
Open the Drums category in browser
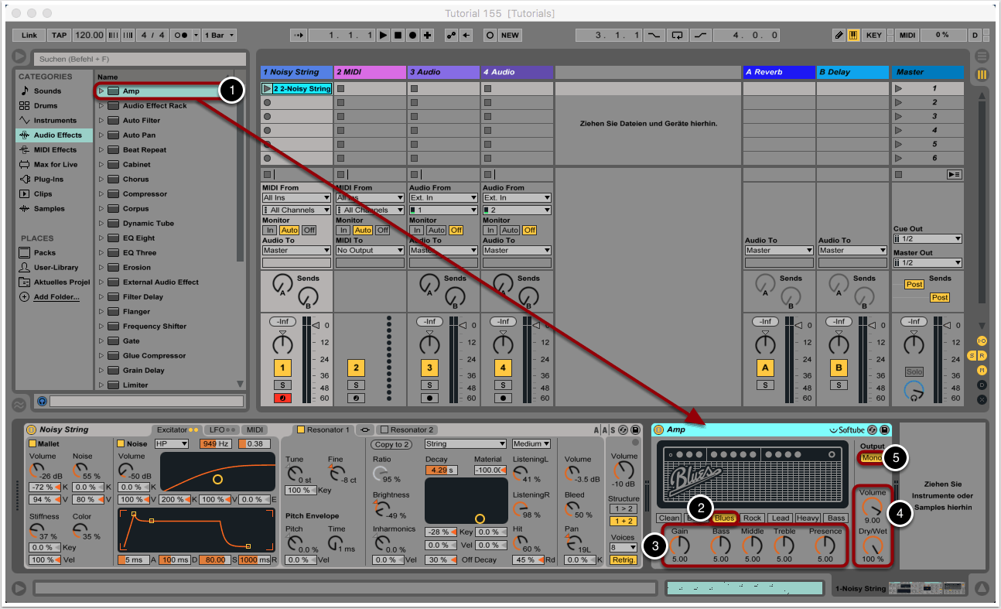(46, 106)
